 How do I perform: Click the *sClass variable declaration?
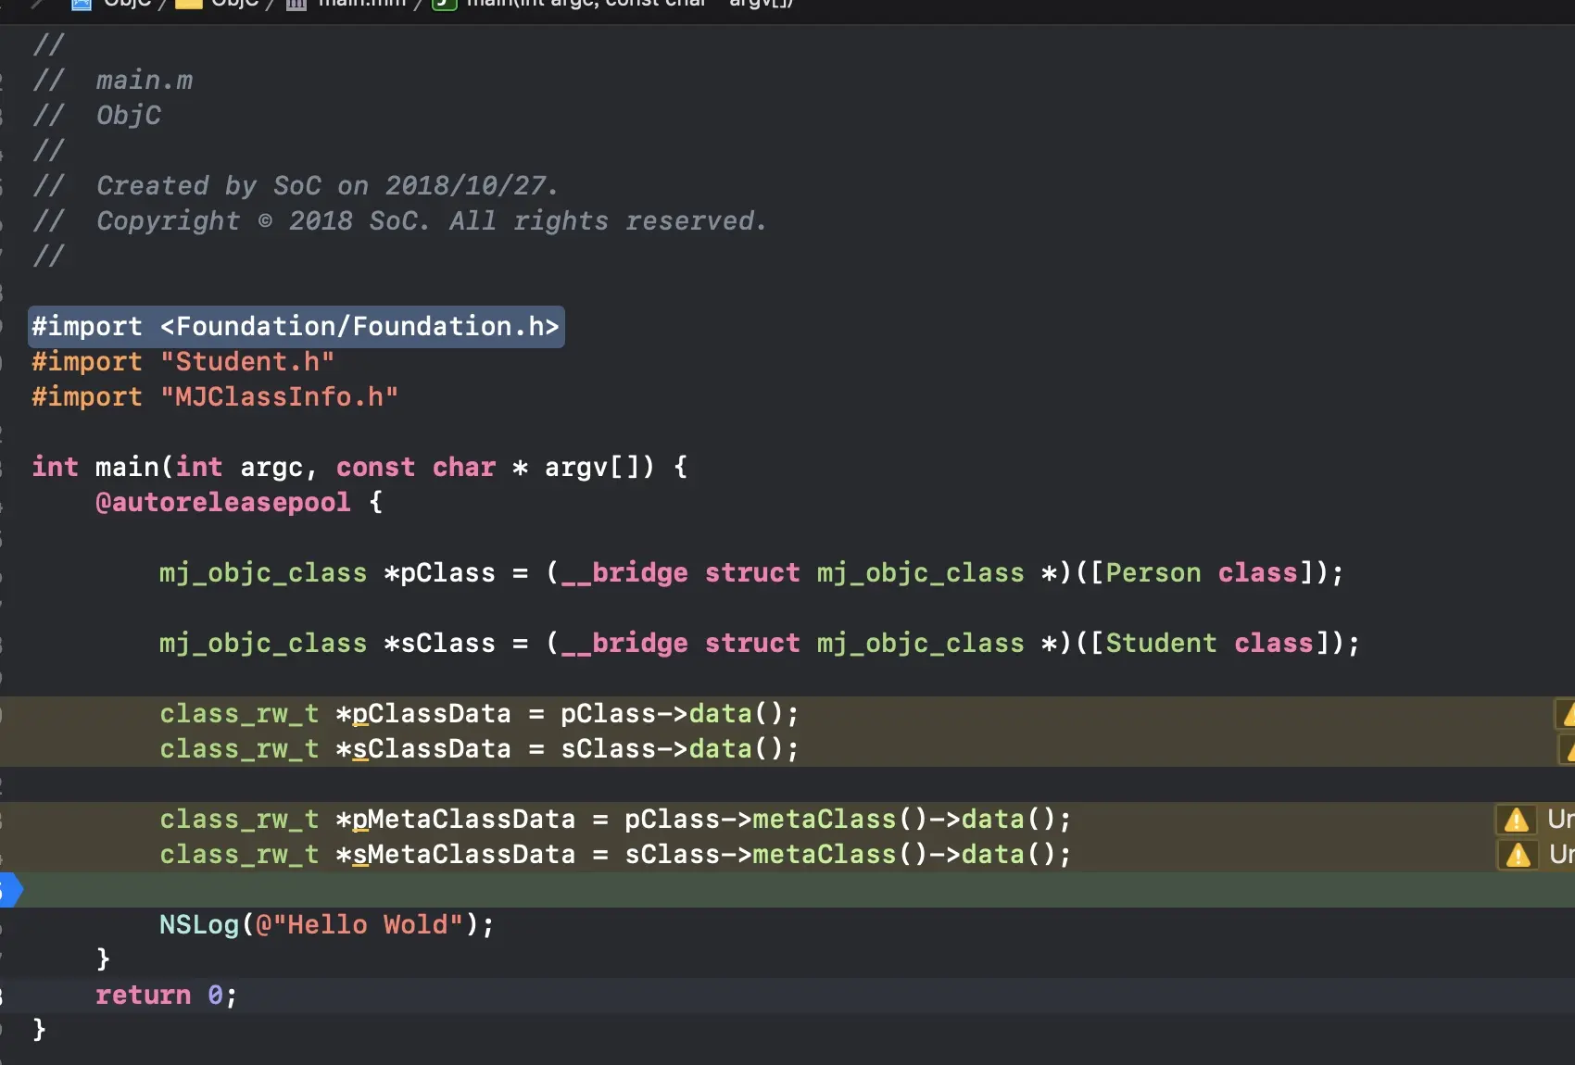point(440,644)
